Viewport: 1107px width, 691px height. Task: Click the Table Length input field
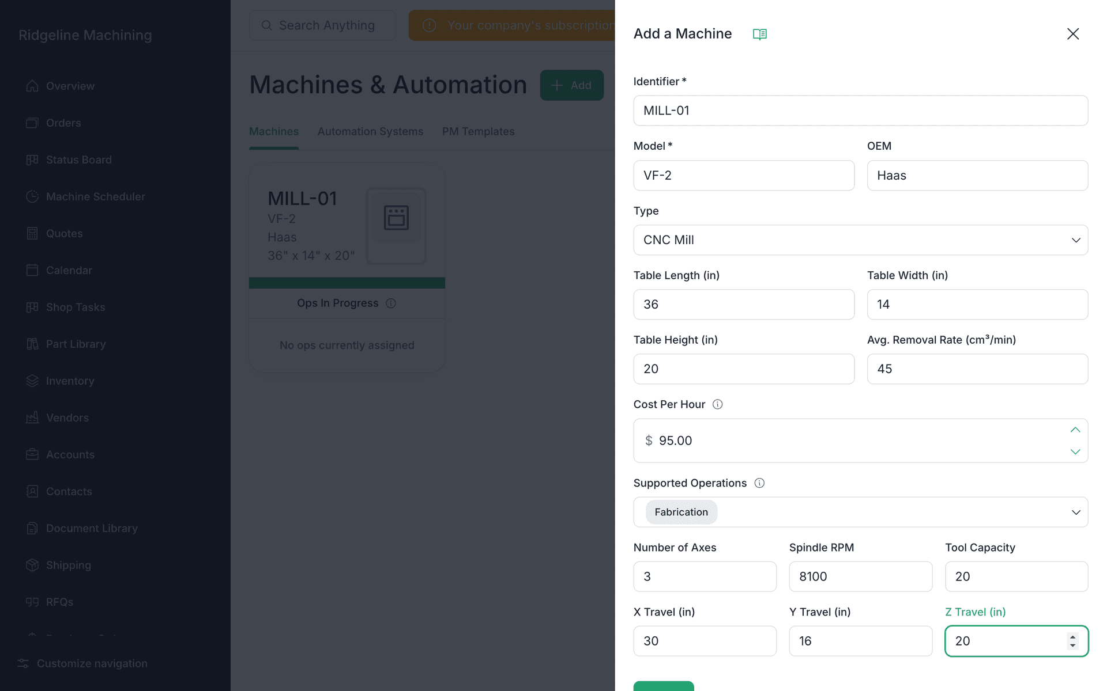[x=744, y=305]
